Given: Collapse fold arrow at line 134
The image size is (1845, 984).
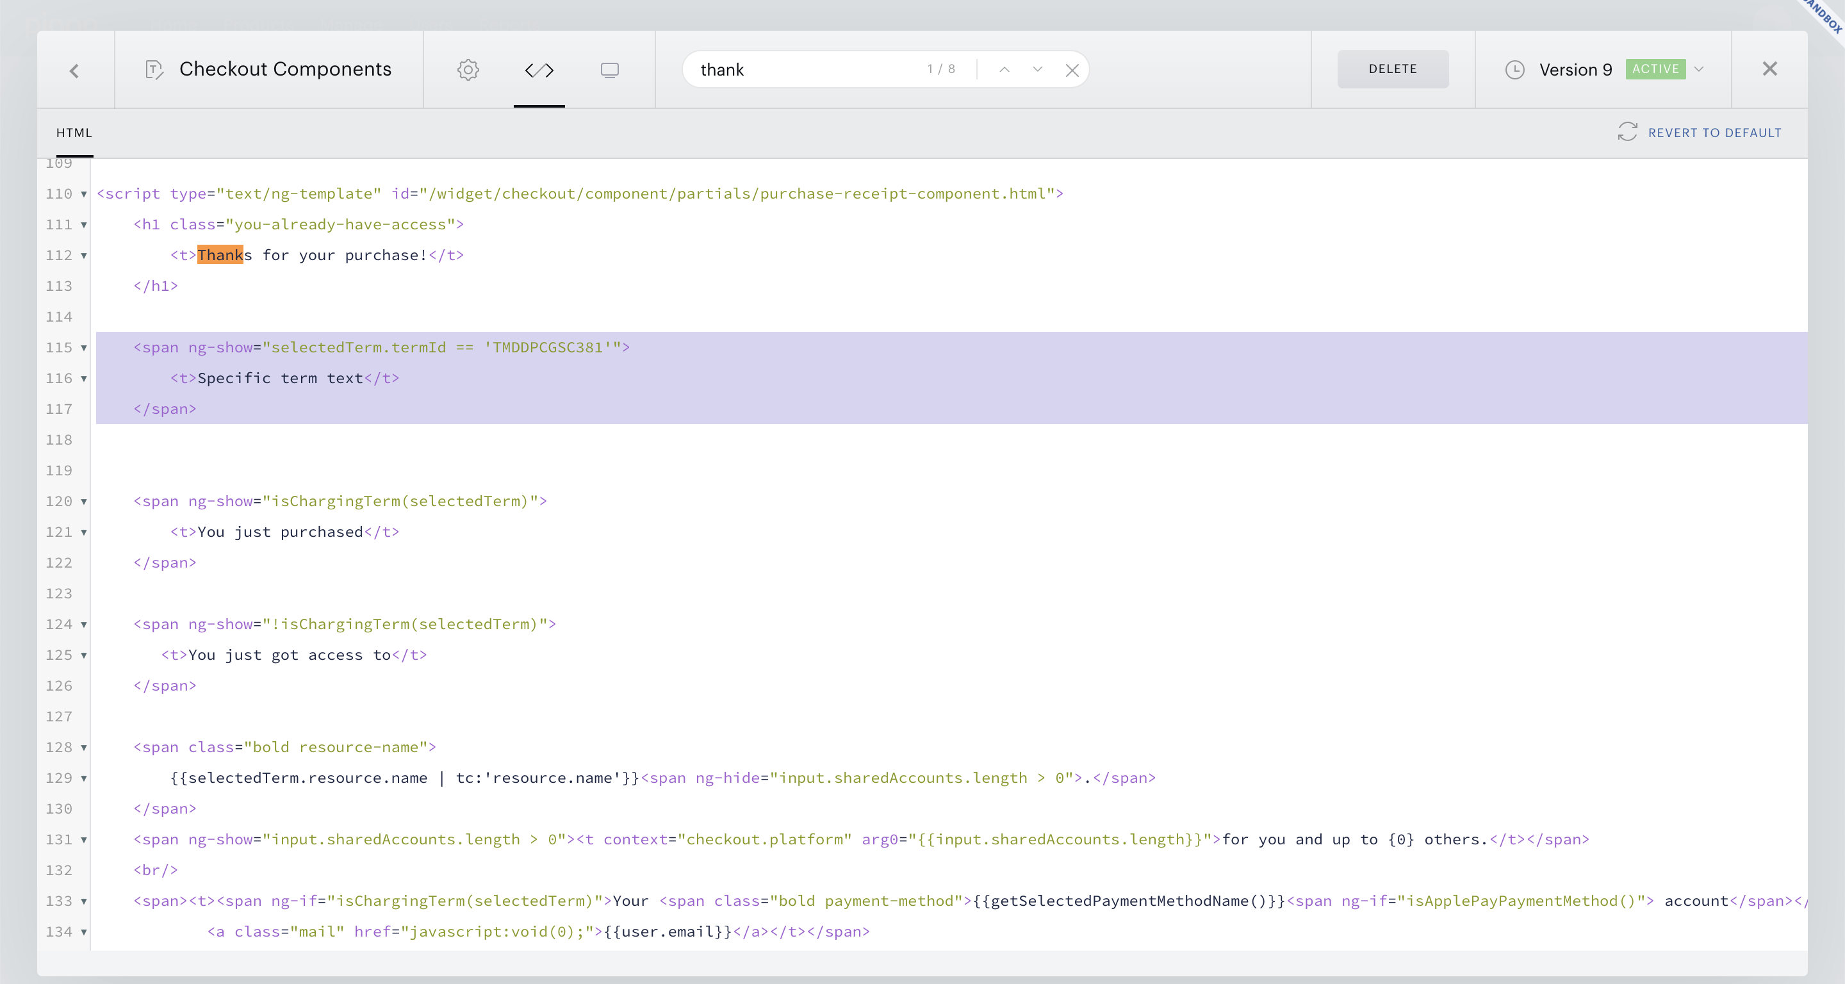Looking at the screenshot, I should (x=84, y=933).
